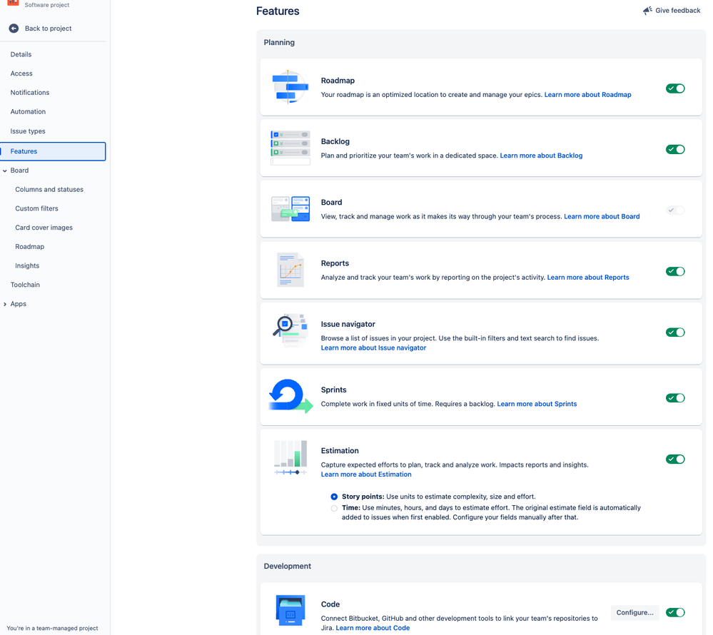Click the disabled Board feature toggle
713x635 pixels.
point(675,210)
